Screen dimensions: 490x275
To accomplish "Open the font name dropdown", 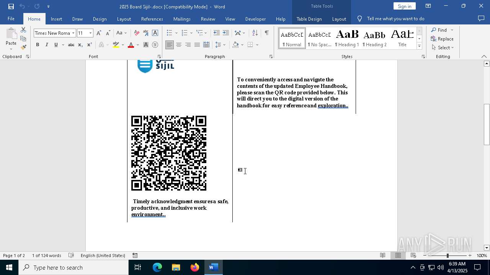I will coord(73,33).
